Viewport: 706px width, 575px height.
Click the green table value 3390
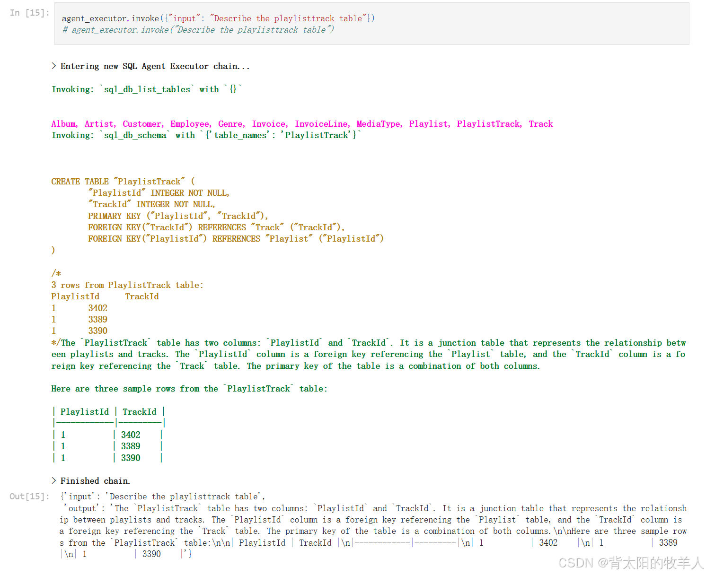pyautogui.click(x=131, y=458)
